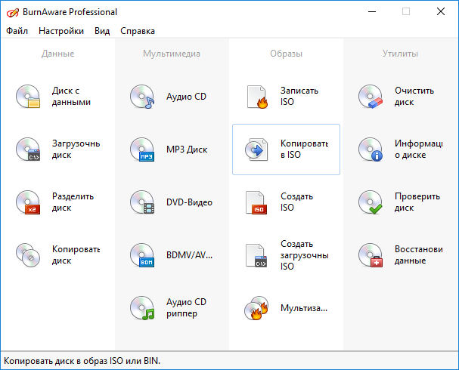The image size is (459, 370).
Task: Click the Диск с данными disc icon
Action: (x=27, y=97)
